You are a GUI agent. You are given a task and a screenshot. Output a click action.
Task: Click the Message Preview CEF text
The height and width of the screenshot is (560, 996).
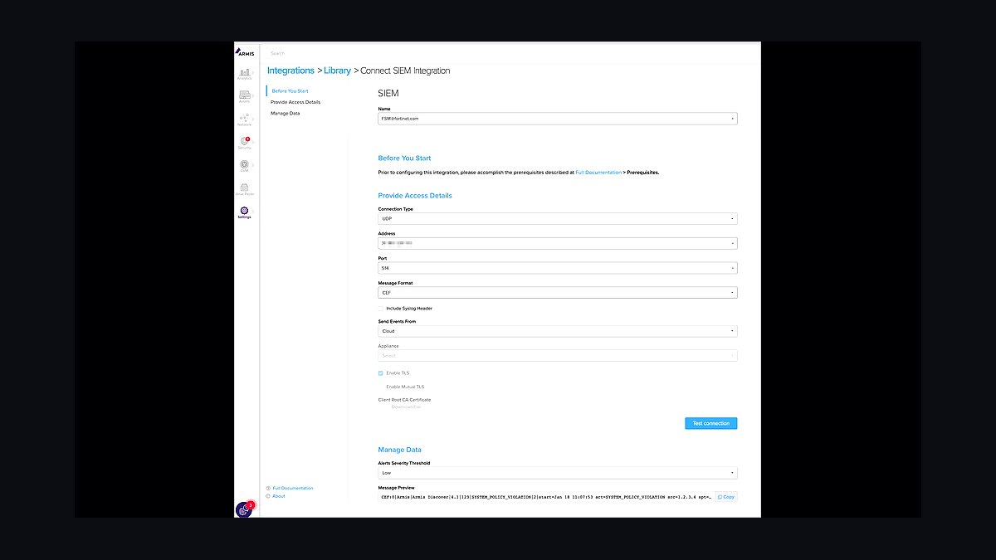coord(545,497)
